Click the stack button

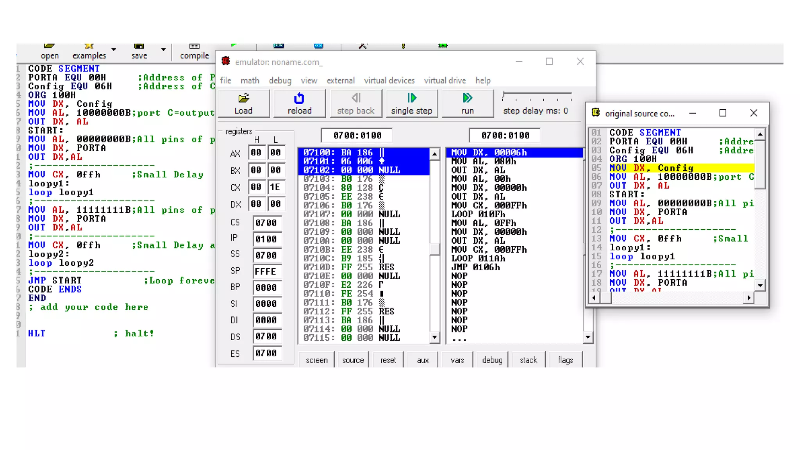528,360
